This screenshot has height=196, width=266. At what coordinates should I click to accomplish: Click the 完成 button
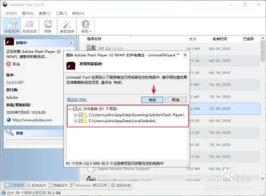(152, 100)
